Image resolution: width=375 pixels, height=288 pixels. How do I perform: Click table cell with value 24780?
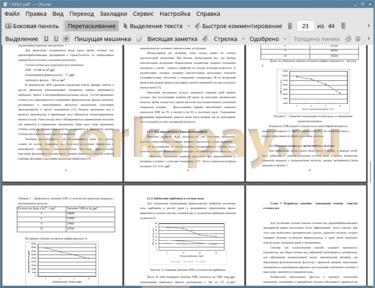(90, 229)
